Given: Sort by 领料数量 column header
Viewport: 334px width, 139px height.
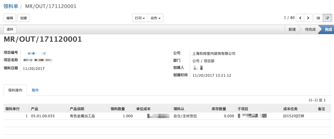Looking at the screenshot, I should [x=122, y=109].
